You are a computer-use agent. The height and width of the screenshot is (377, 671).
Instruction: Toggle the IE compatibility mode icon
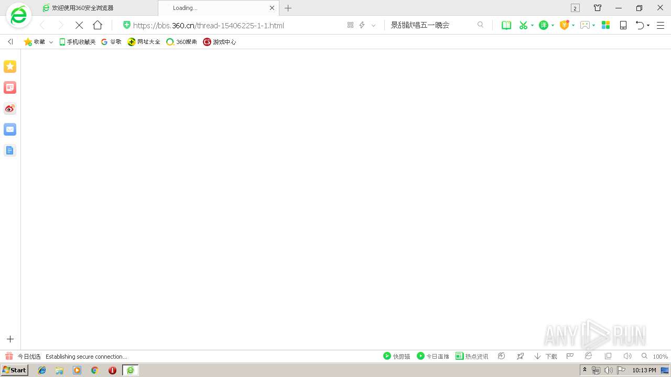coord(588,356)
